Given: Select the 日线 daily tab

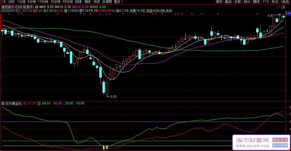Looking at the screenshot, I should 78,2.
